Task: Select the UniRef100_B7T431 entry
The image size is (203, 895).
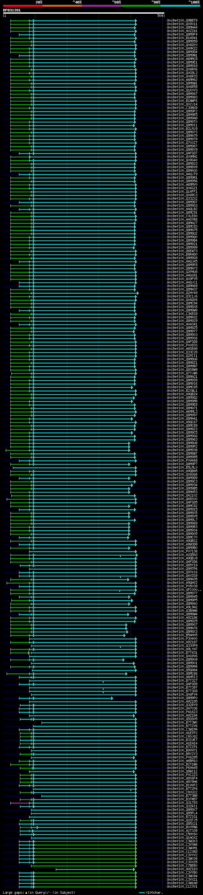Action: pos(182,652)
